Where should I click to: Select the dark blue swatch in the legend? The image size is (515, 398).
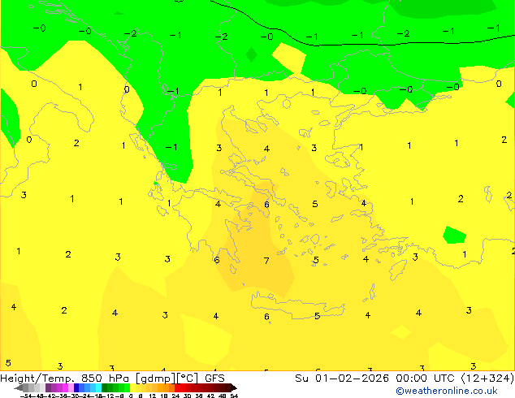tap(76, 387)
